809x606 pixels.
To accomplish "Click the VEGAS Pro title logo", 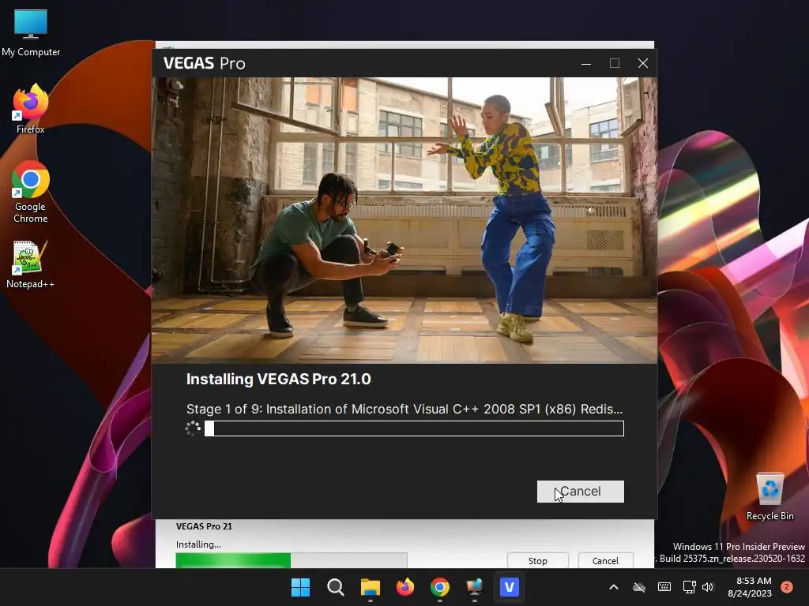I will pos(205,63).
